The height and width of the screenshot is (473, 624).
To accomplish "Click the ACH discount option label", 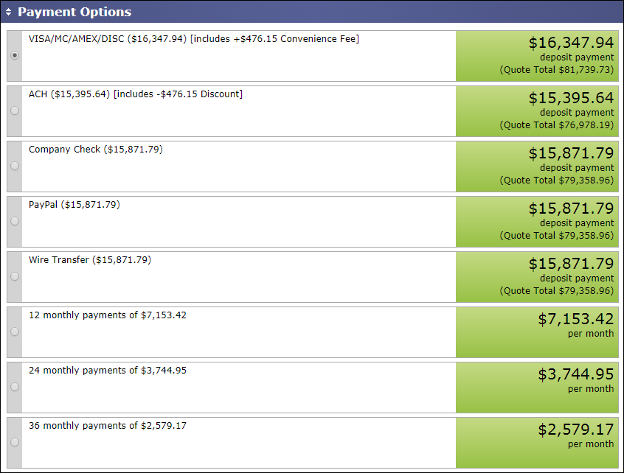I will 135,94.
